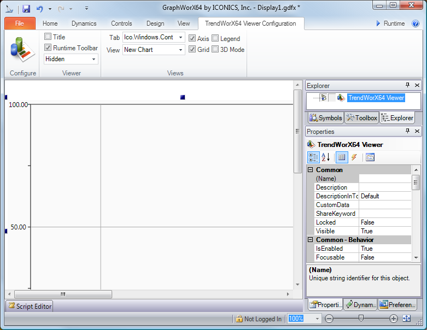Enable the Title checkbox

[x=48, y=37]
